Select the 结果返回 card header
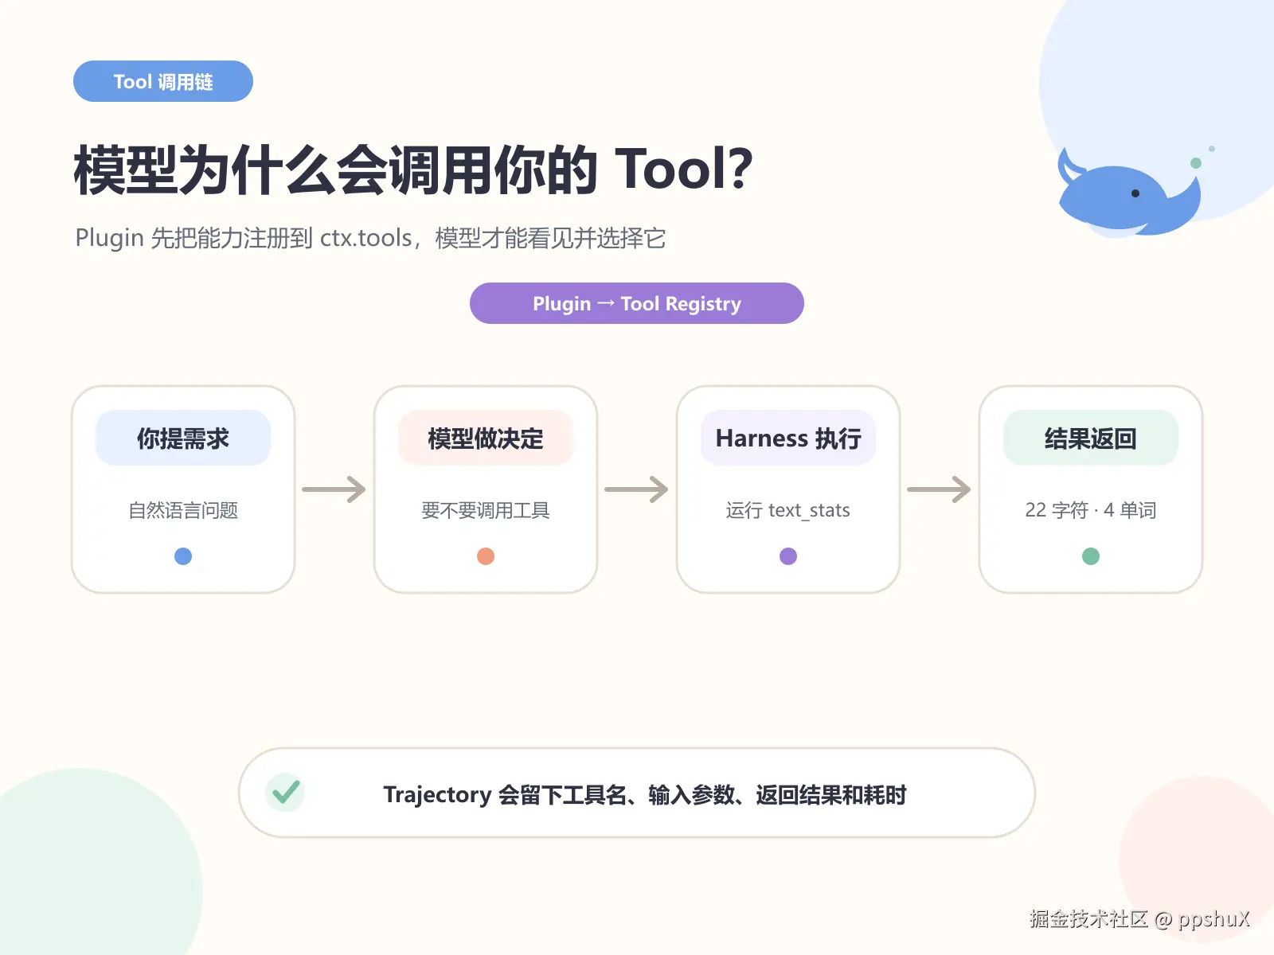The width and height of the screenshot is (1274, 955). [1091, 438]
